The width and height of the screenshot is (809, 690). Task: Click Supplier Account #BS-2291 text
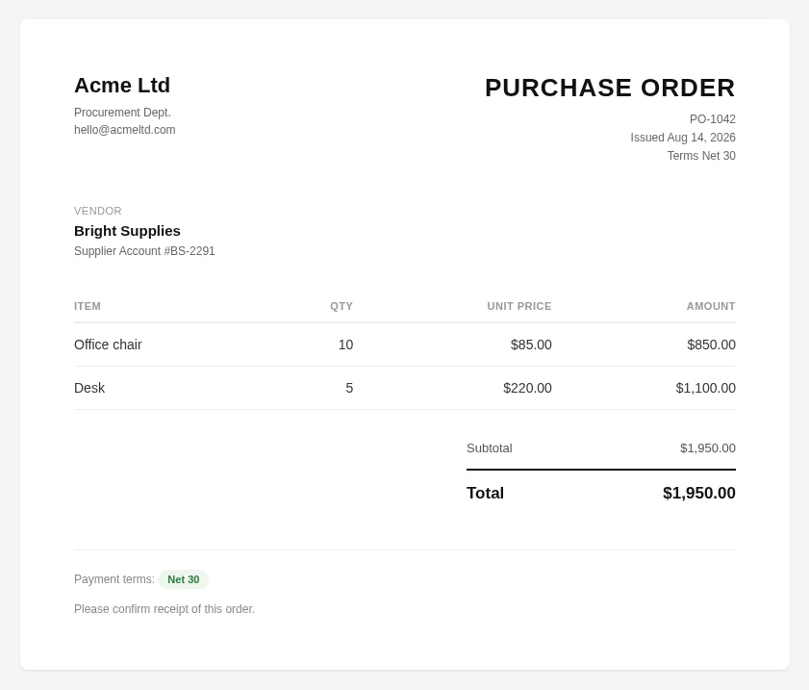pos(144,251)
